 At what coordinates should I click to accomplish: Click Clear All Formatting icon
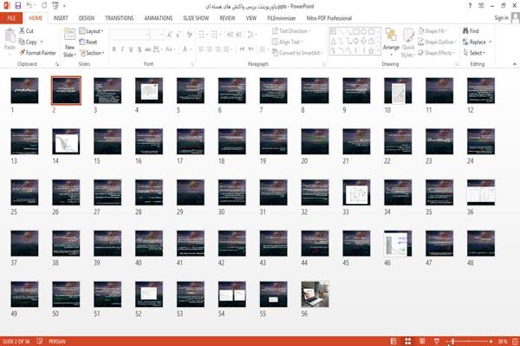click(189, 34)
